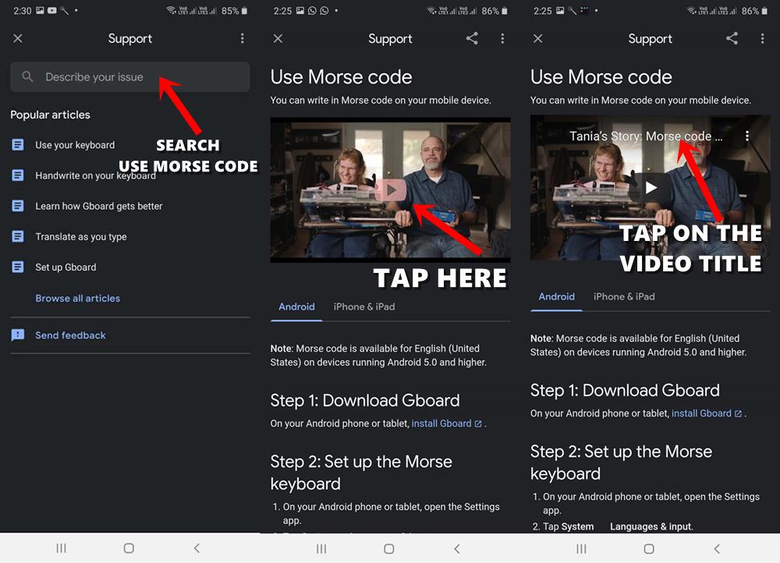Open the Use your keyboard article

point(75,145)
